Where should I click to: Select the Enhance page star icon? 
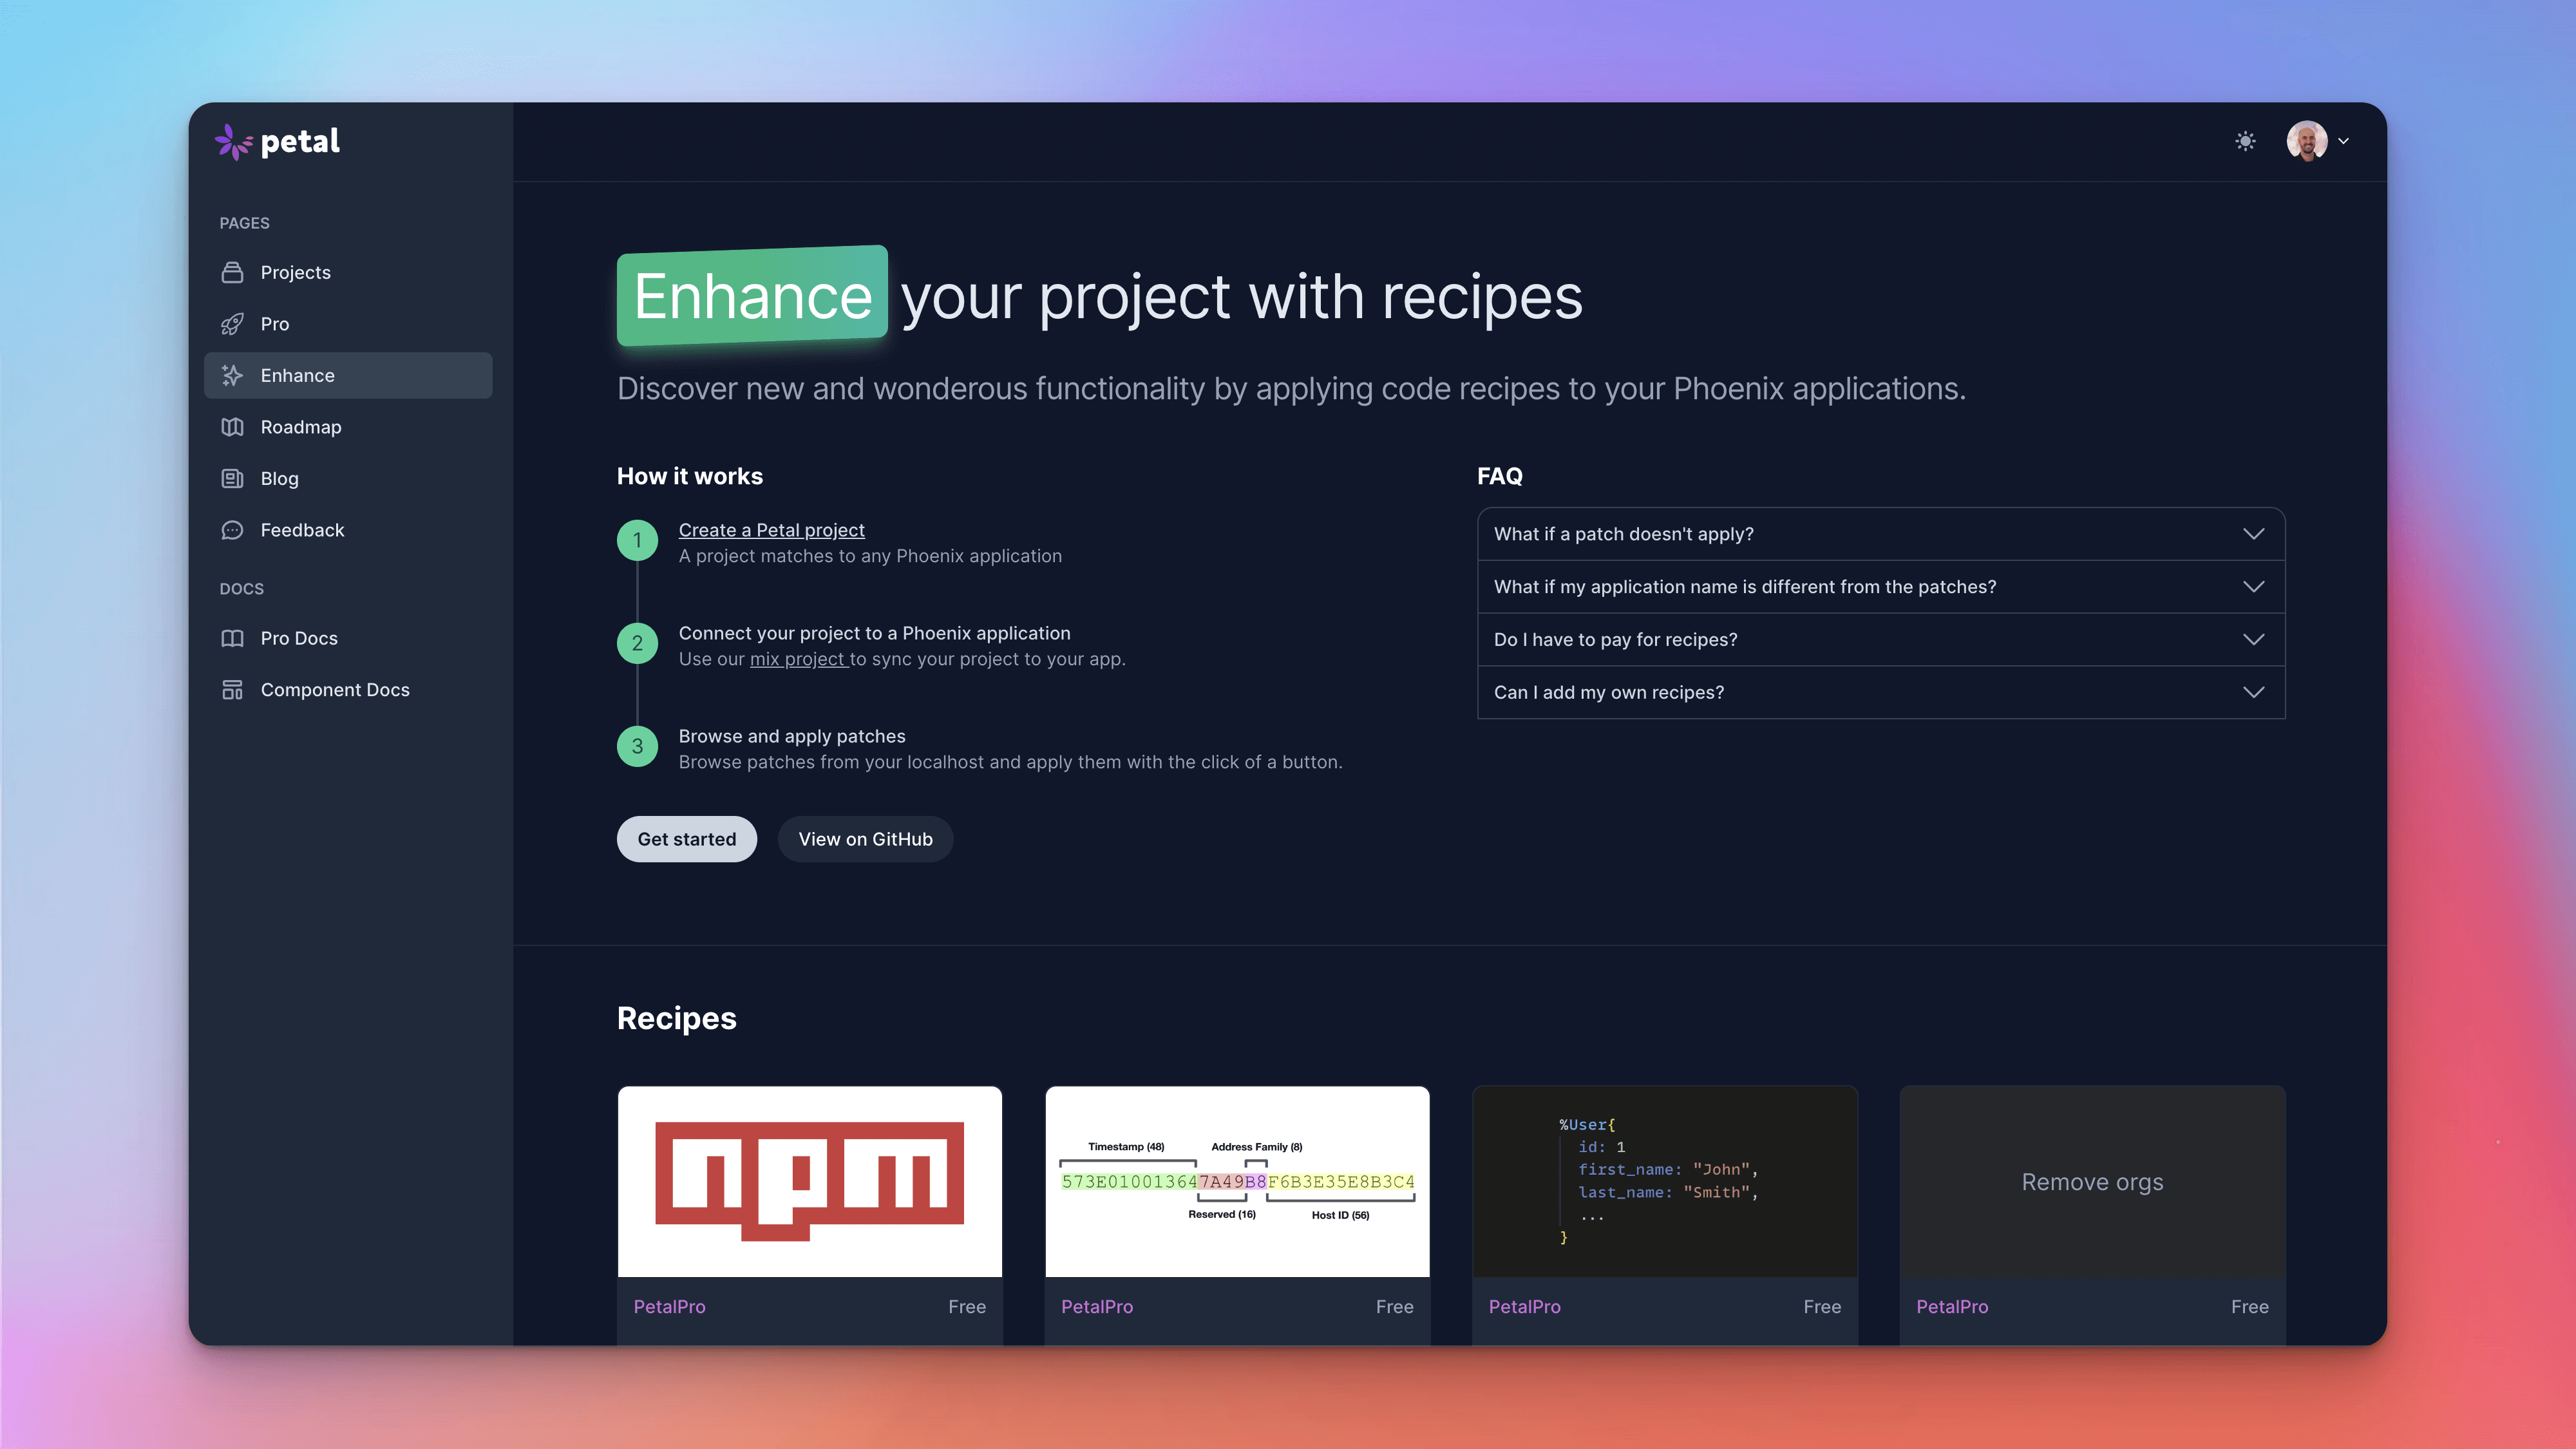[x=232, y=375]
